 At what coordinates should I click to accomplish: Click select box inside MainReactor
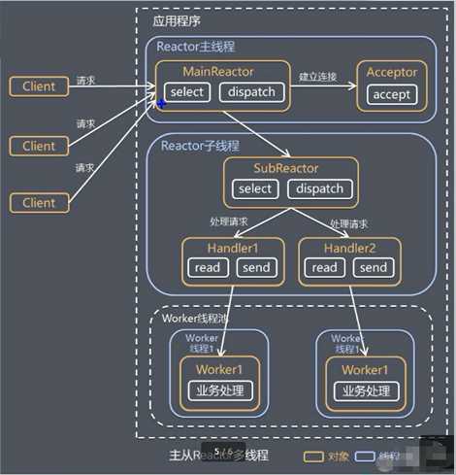[187, 92]
